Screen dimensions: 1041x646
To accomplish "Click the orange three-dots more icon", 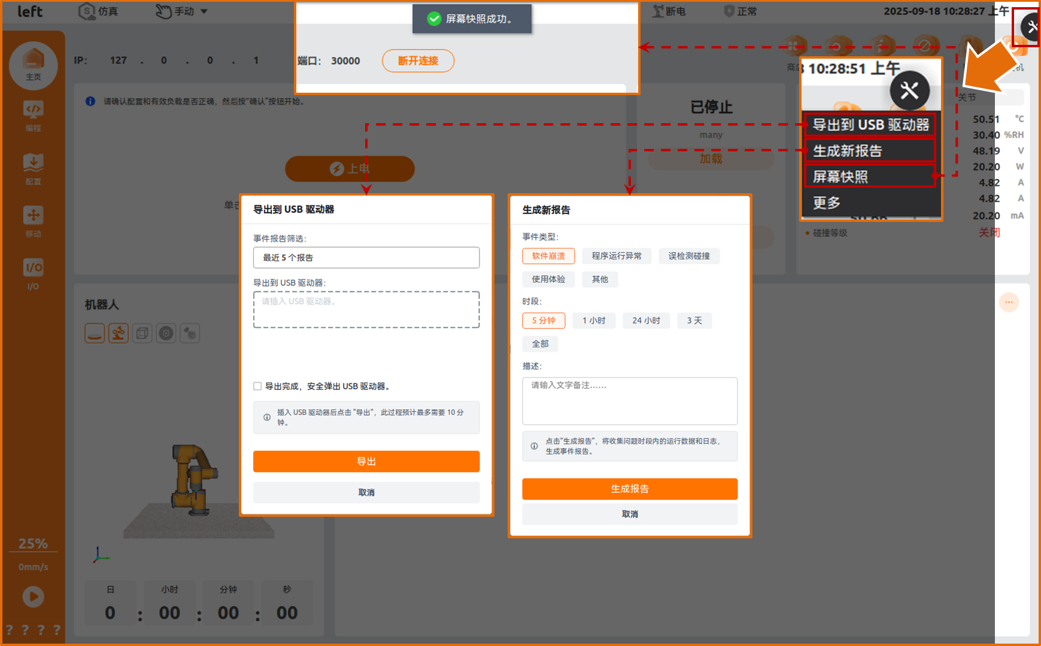I will (1009, 302).
